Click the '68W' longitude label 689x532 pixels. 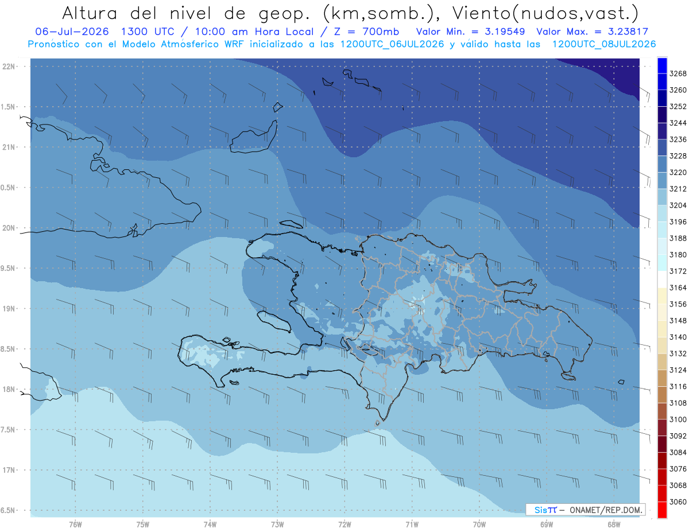pyautogui.click(x=614, y=525)
